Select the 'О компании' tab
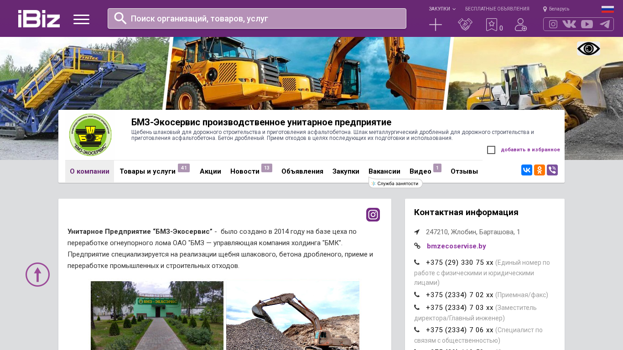This screenshot has width=623, height=350. [89, 171]
